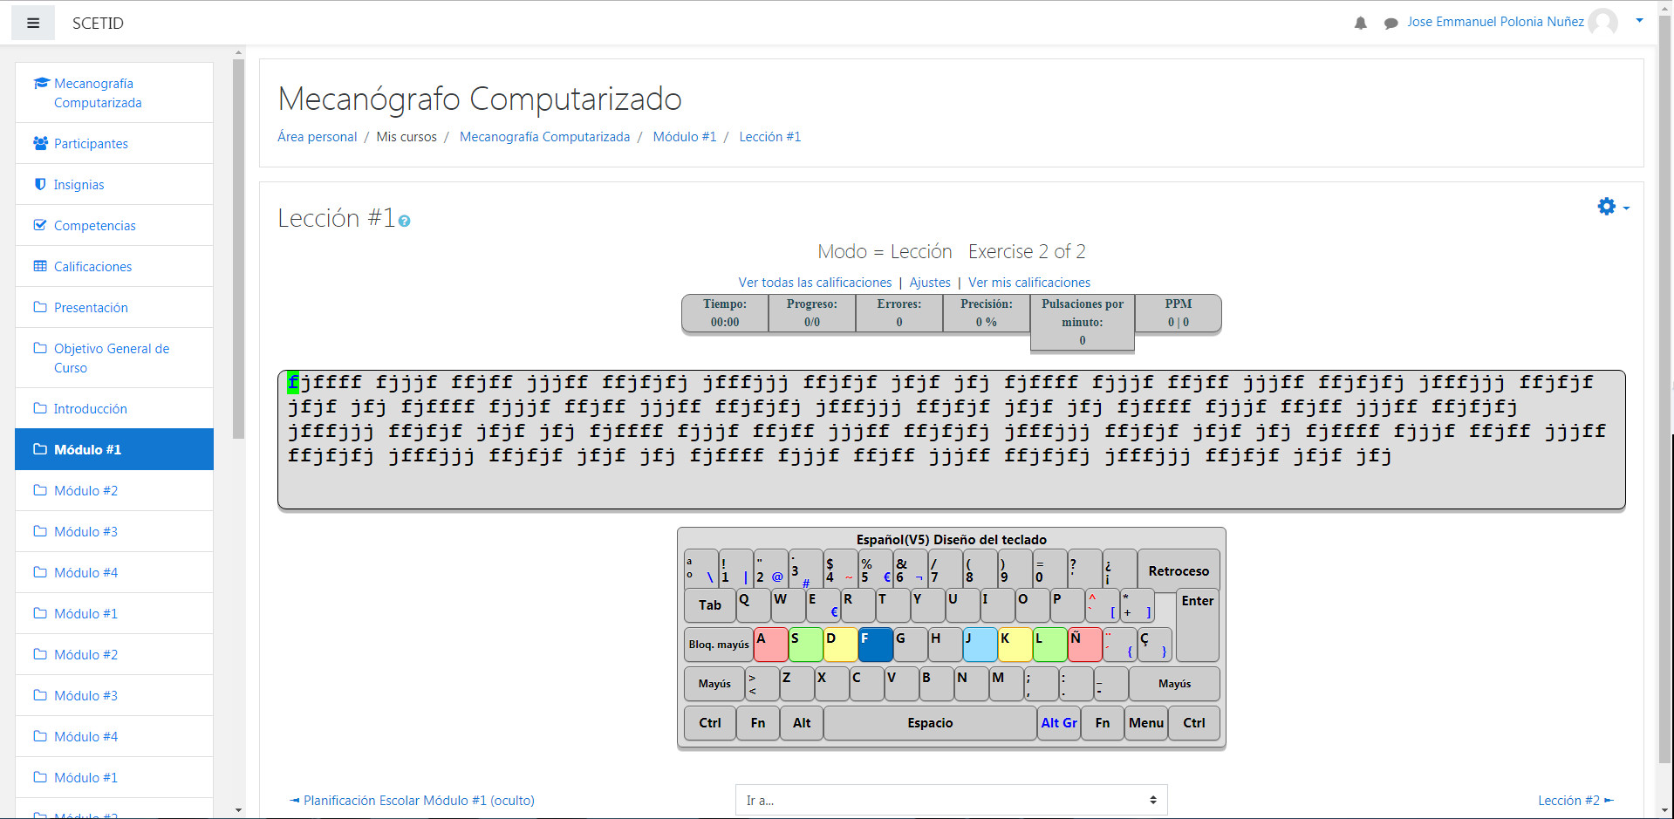Open Introducción section in the sidebar
This screenshot has width=1674, height=819.
pos(90,409)
